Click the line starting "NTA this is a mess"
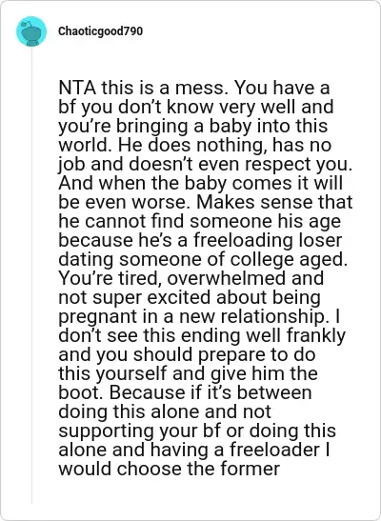Image resolution: width=381 pixels, height=521 pixels. coord(193,88)
